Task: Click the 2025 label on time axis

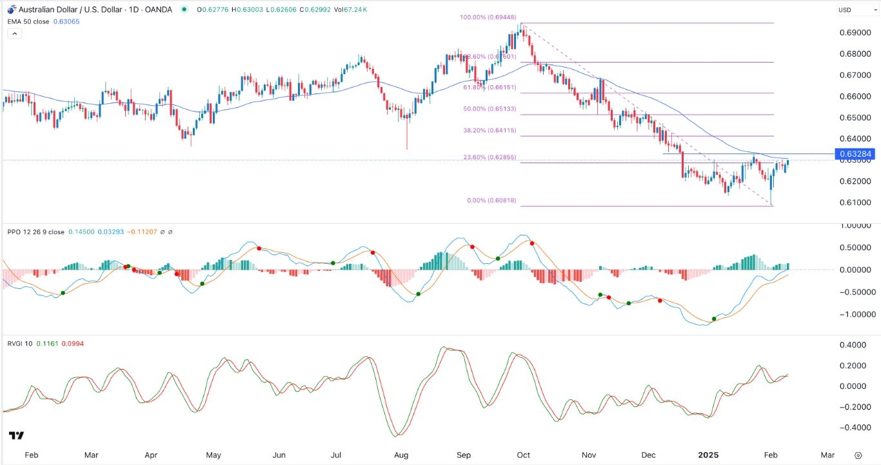Action: pyautogui.click(x=708, y=454)
